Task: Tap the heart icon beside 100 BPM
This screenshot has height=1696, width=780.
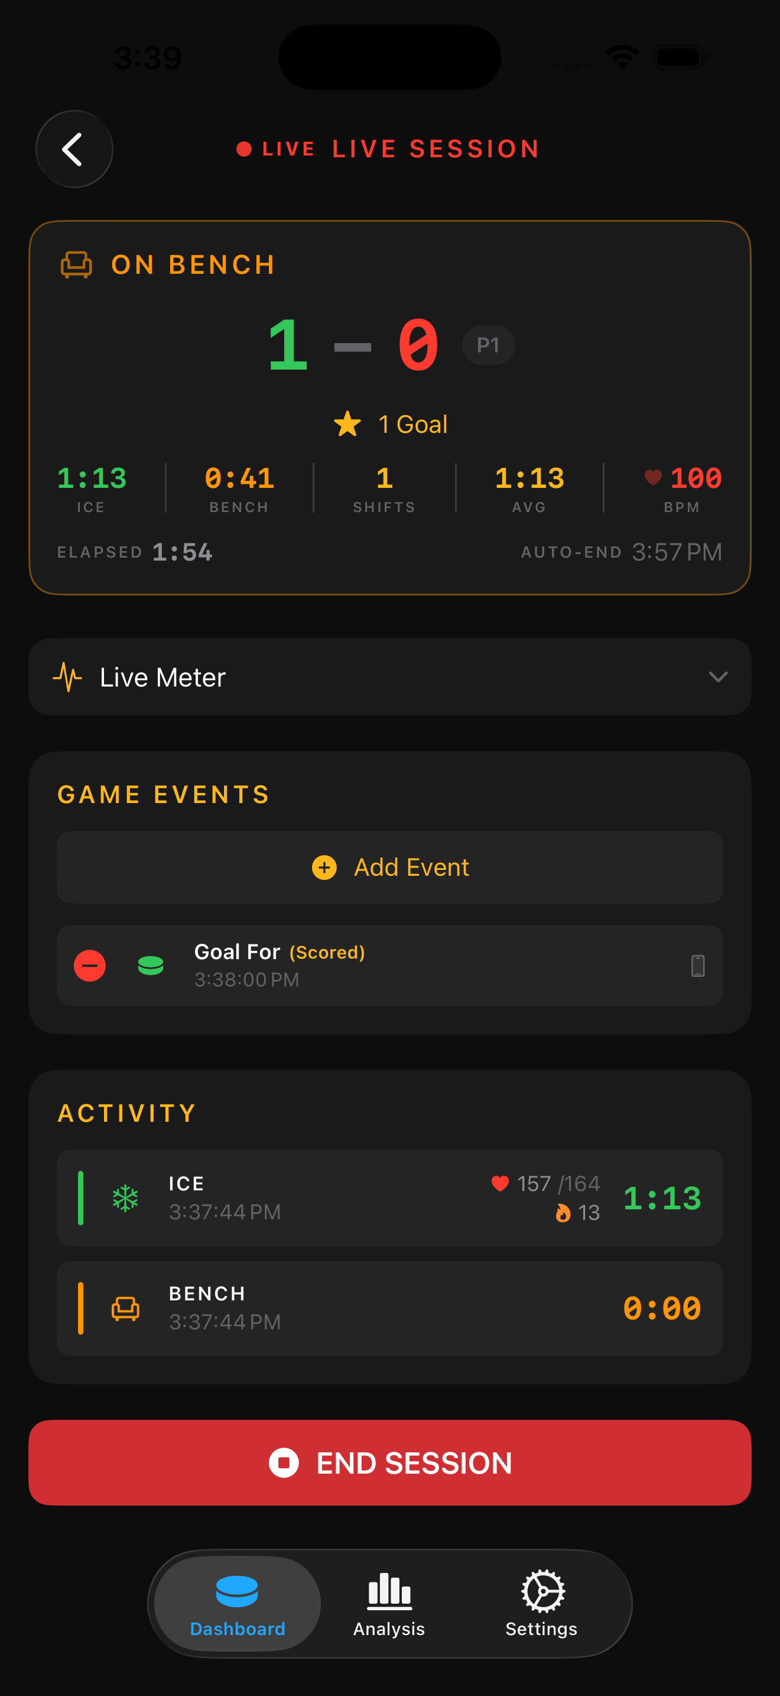Action: [652, 477]
